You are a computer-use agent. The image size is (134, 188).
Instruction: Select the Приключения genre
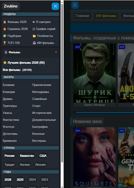click(x=42, y=85)
